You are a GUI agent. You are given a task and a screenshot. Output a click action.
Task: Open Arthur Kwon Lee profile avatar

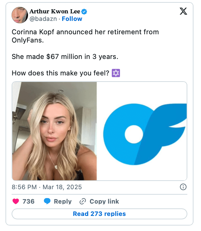point(20,15)
